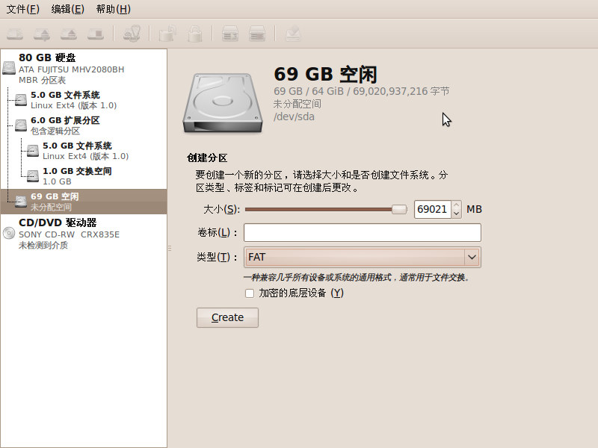Click the eject media toolbar icon
This screenshot has height=448, width=598.
[x=69, y=34]
